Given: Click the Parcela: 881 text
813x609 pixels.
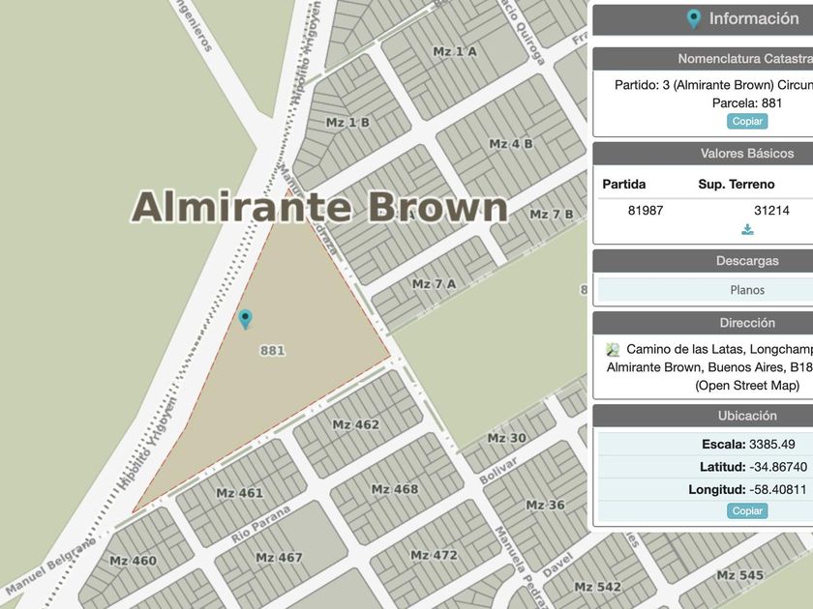Looking at the screenshot, I should click(746, 103).
